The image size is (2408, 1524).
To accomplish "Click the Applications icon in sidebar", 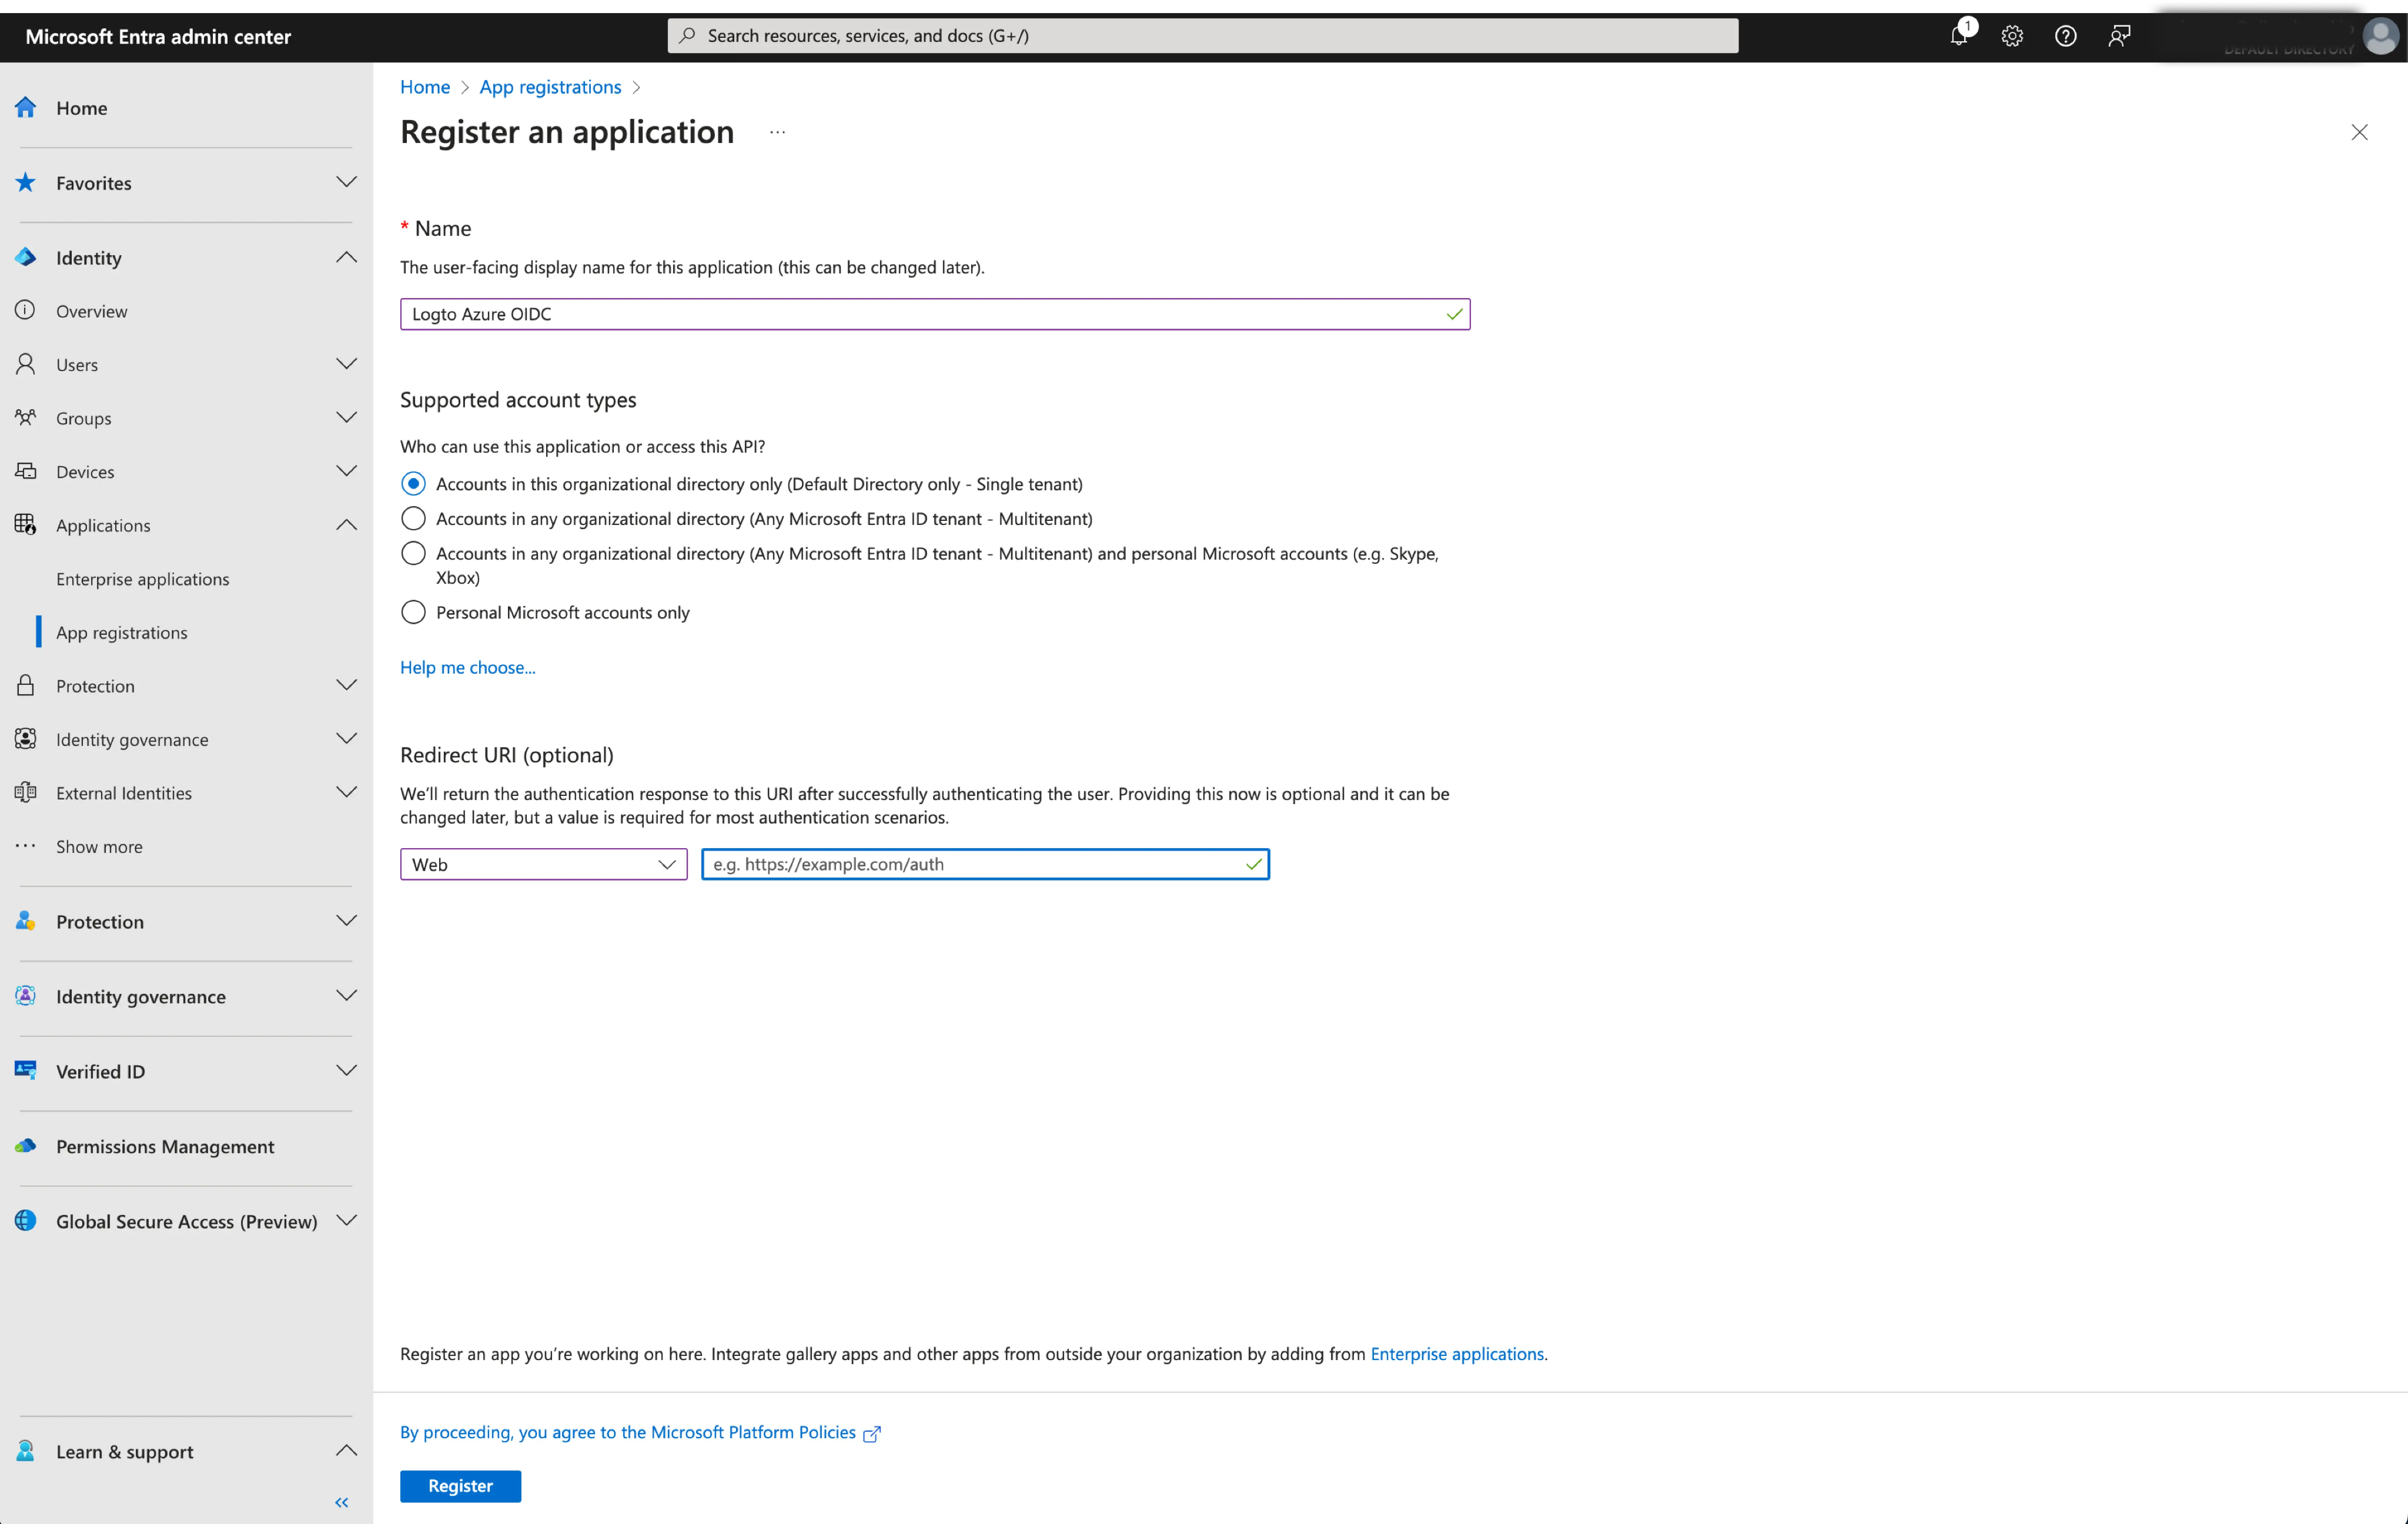I will 26,524.
